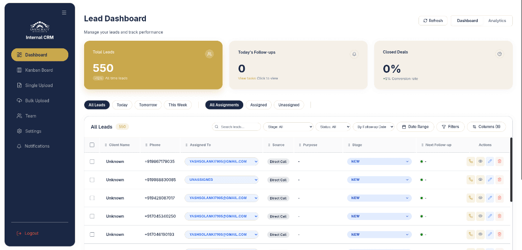
Task: Tick the select-all checkbox in table header
Action: click(92, 145)
